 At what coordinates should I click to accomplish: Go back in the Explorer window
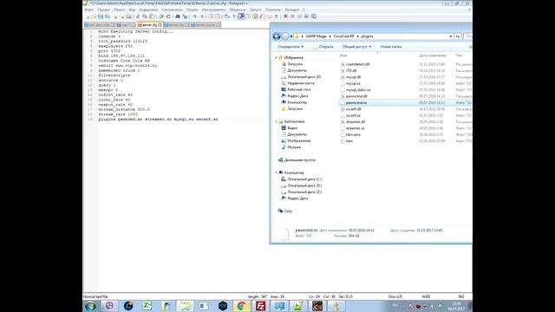coord(277,36)
